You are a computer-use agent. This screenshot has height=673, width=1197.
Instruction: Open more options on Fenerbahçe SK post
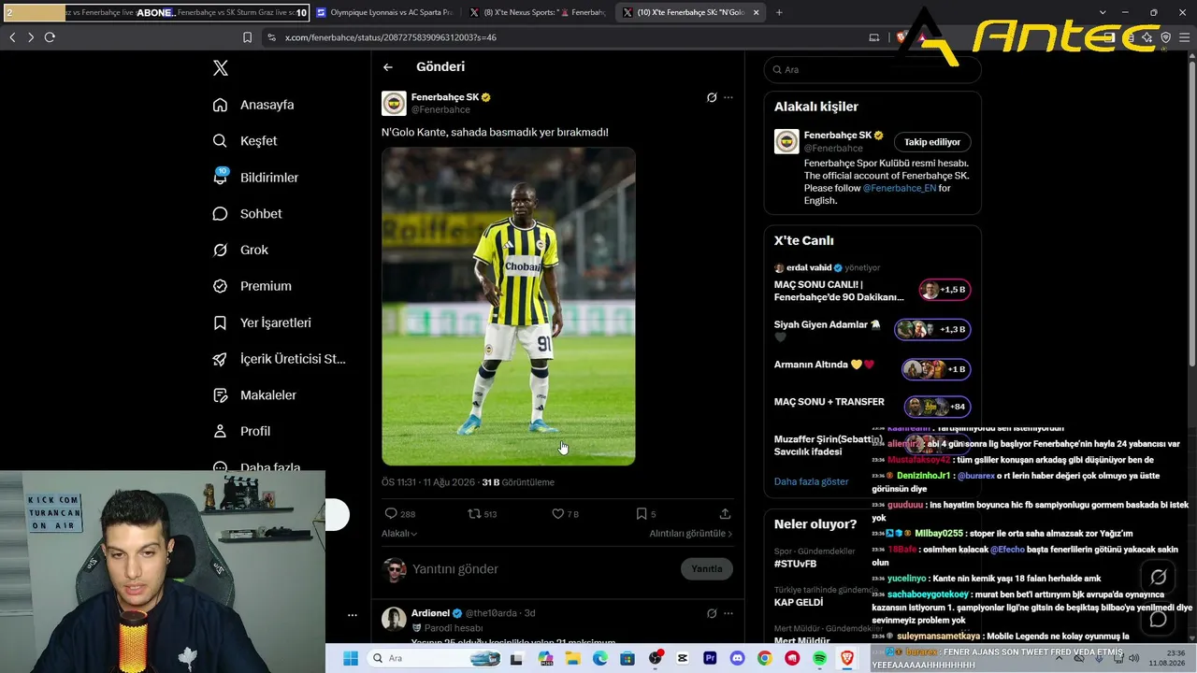point(728,97)
